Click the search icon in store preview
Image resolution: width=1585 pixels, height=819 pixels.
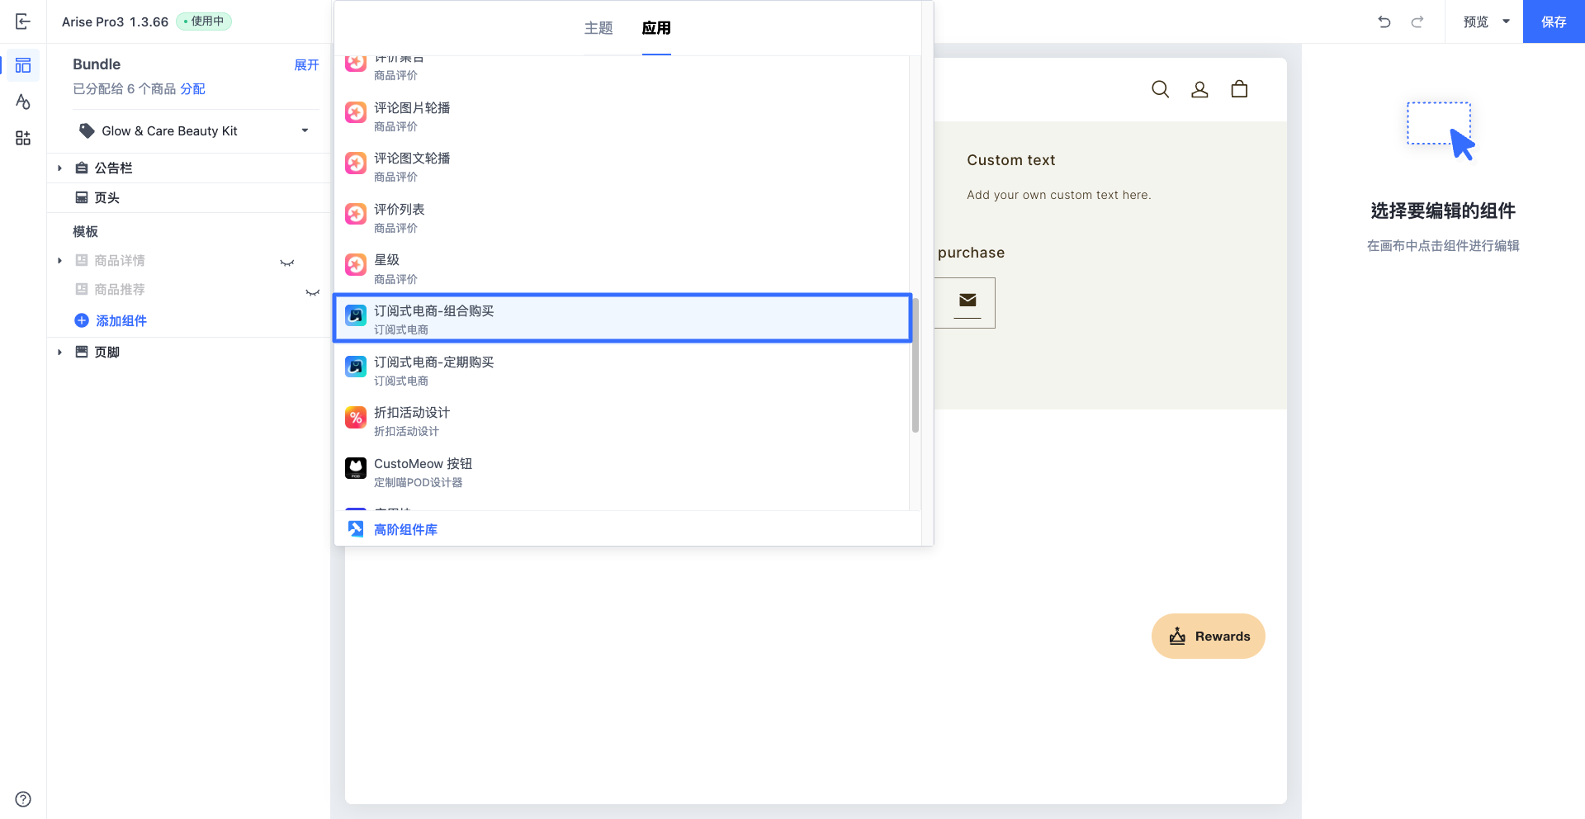(1161, 89)
